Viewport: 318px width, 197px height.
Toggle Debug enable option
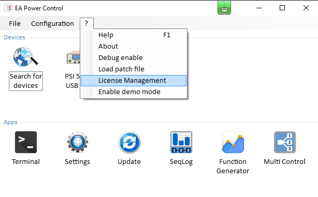(134, 58)
